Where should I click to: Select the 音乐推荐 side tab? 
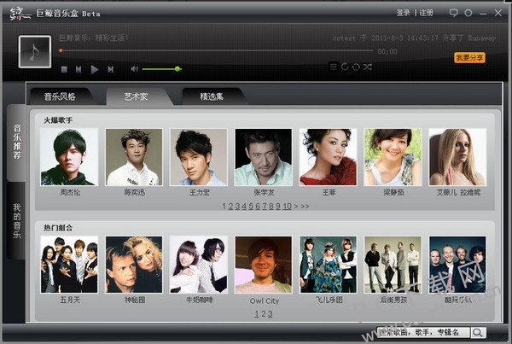click(x=17, y=142)
